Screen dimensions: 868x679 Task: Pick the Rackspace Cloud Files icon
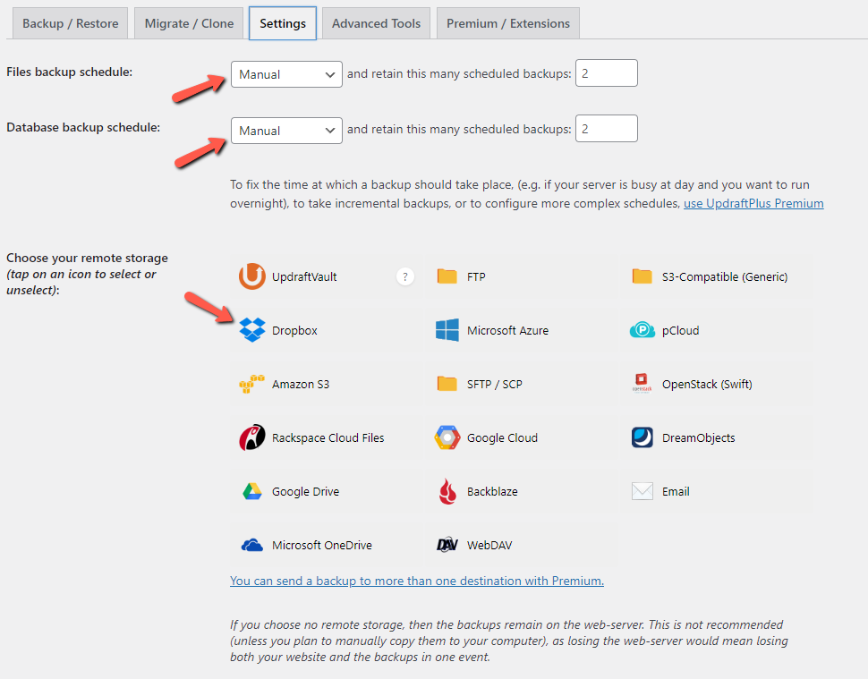[251, 437]
